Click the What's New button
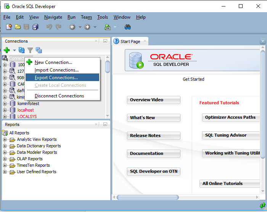267x212 pixels. [154, 118]
